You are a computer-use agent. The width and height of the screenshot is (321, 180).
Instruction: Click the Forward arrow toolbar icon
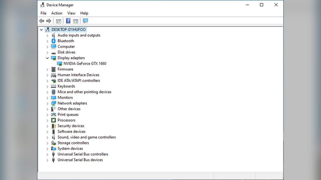(x=49, y=21)
